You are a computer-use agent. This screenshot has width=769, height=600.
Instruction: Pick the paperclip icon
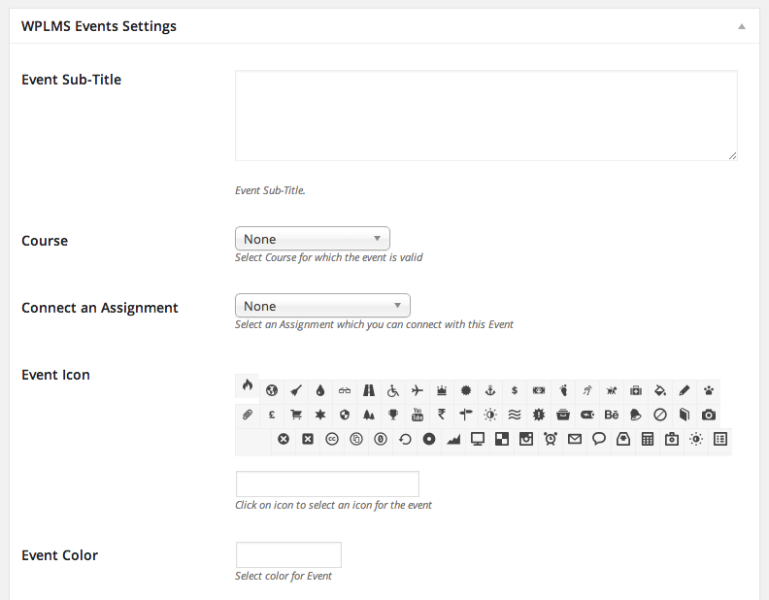click(x=248, y=416)
